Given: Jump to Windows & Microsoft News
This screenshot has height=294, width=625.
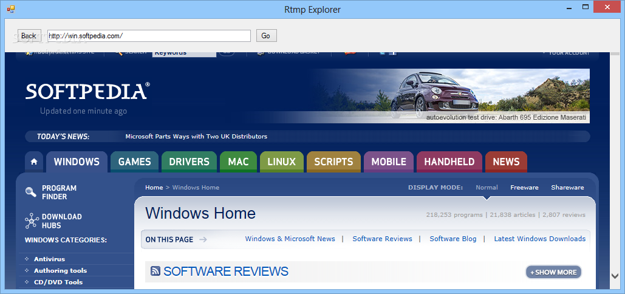Looking at the screenshot, I should pyautogui.click(x=290, y=239).
